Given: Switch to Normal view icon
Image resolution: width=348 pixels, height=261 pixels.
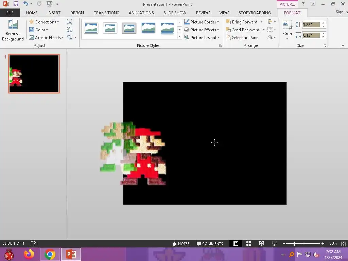Looking at the screenshot, I should pyautogui.click(x=236, y=243).
